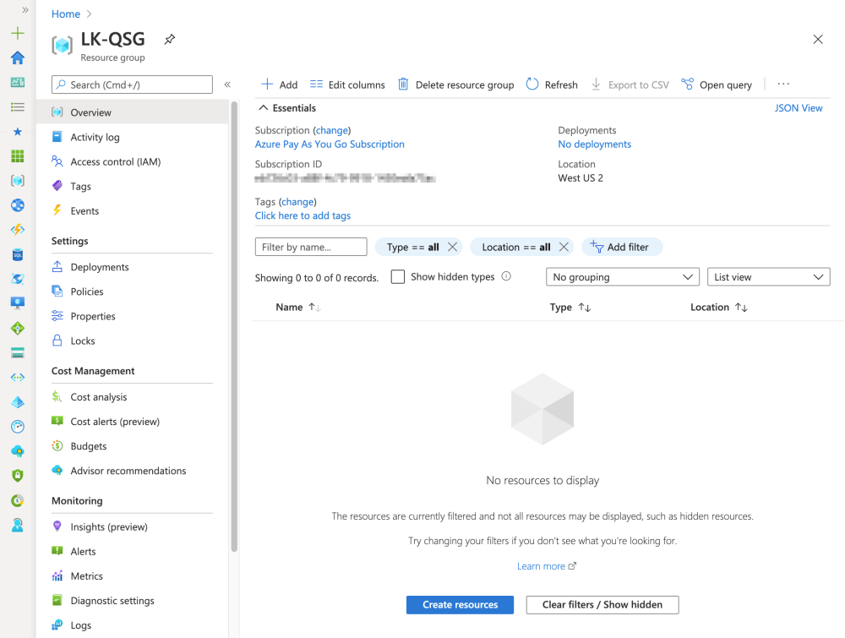This screenshot has height=638, width=845.
Task: Click the Filter by name input field
Action: [311, 247]
